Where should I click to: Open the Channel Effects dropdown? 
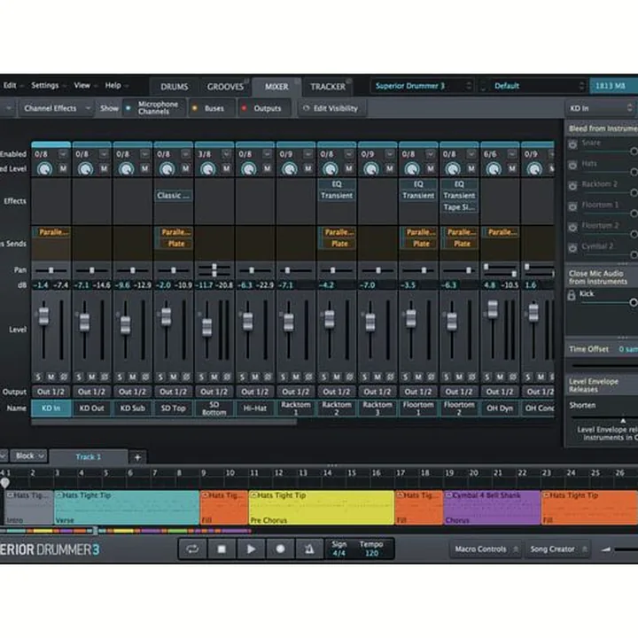(57, 108)
